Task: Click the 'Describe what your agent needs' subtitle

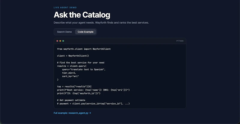Action: tap(101, 23)
